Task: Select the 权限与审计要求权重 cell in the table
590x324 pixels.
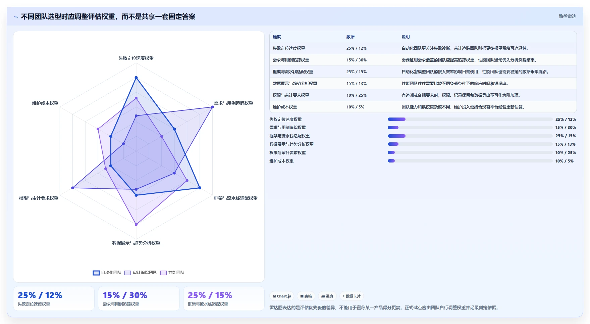Action: click(x=291, y=95)
